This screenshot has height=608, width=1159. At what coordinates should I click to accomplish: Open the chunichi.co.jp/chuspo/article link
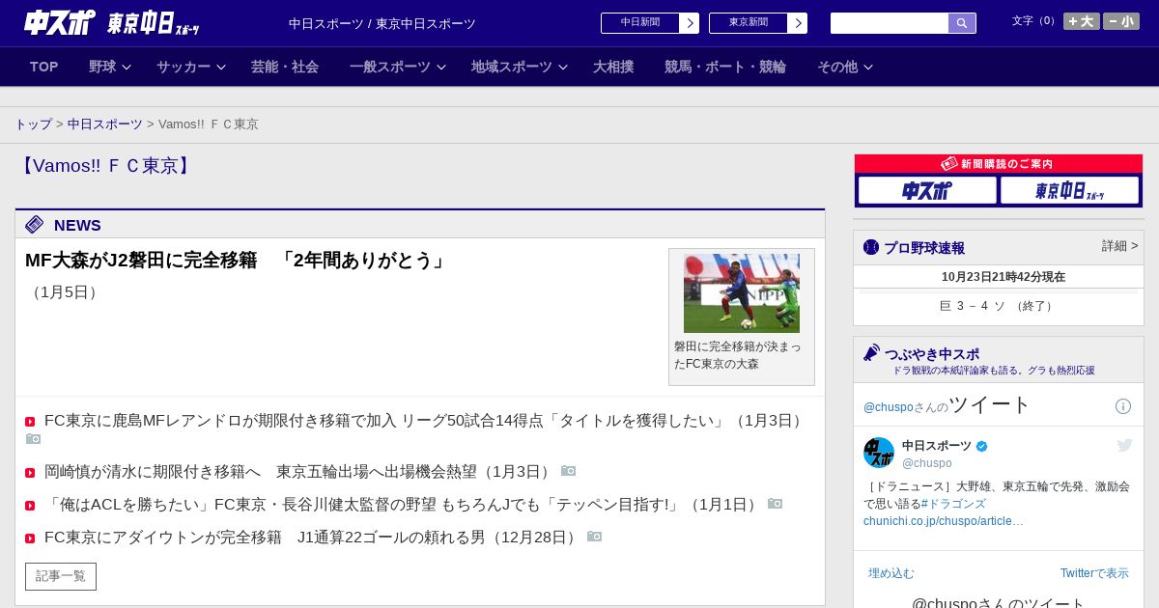pyautogui.click(x=944, y=521)
